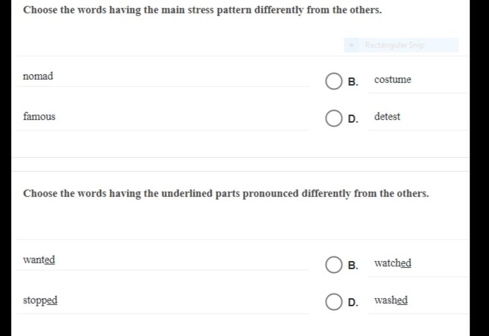Screen dimensions: 489x336
Task: Click the word washed in second question
Action: pos(391,300)
